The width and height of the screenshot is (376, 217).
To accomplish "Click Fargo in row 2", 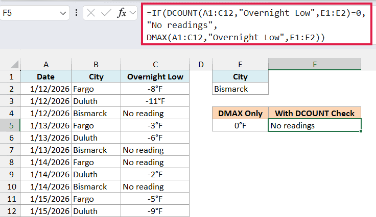I will point(96,89).
